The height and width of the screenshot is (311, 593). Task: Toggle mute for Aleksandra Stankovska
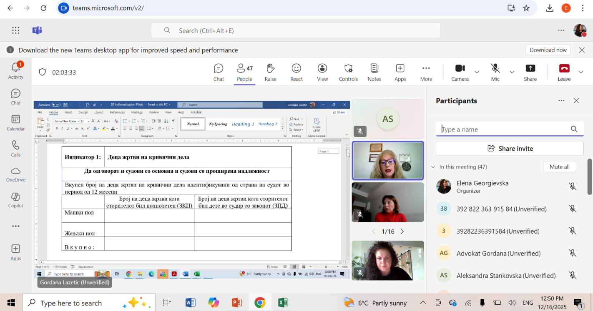click(573, 276)
